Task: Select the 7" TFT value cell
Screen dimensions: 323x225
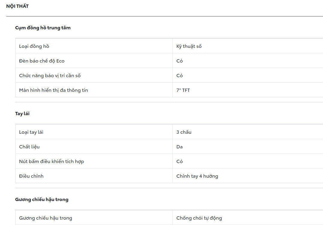Action: (183, 90)
